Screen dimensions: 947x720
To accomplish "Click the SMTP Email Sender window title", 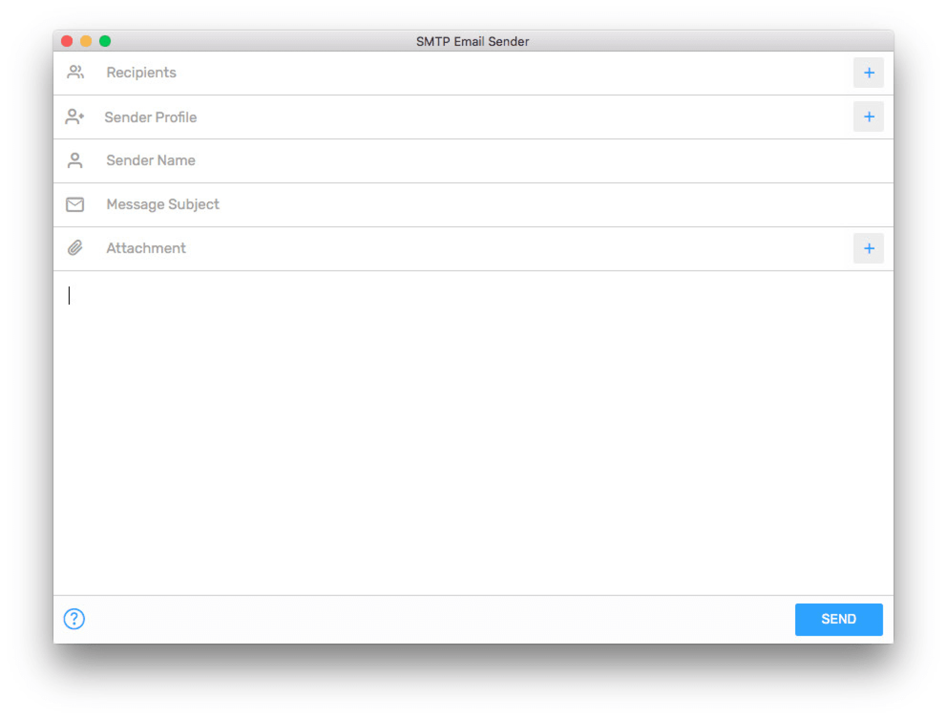I will (x=472, y=41).
